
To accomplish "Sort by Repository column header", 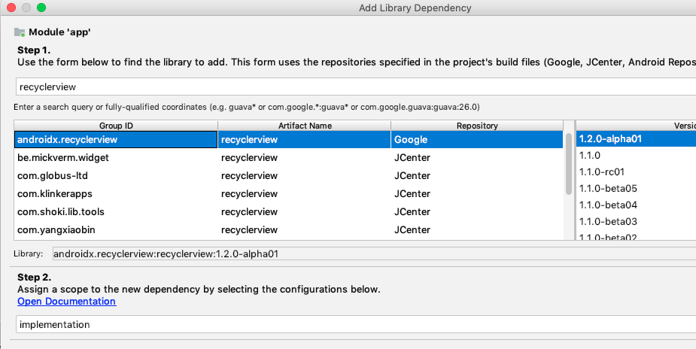I will click(477, 126).
